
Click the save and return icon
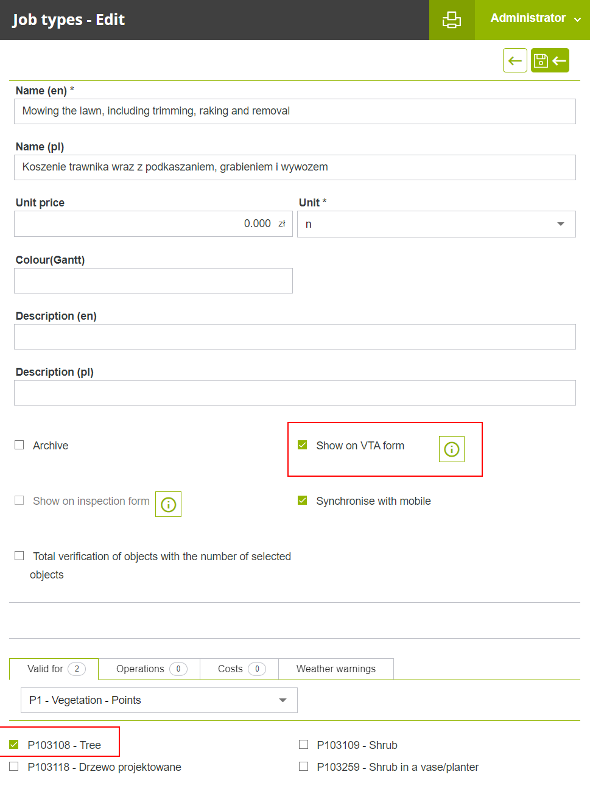point(550,60)
